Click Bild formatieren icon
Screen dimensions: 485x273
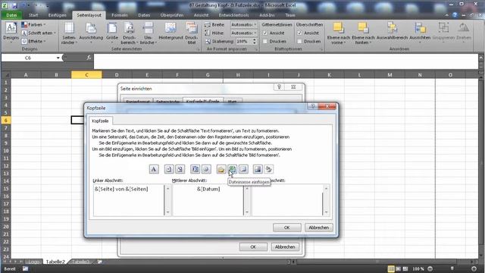pos(269,169)
